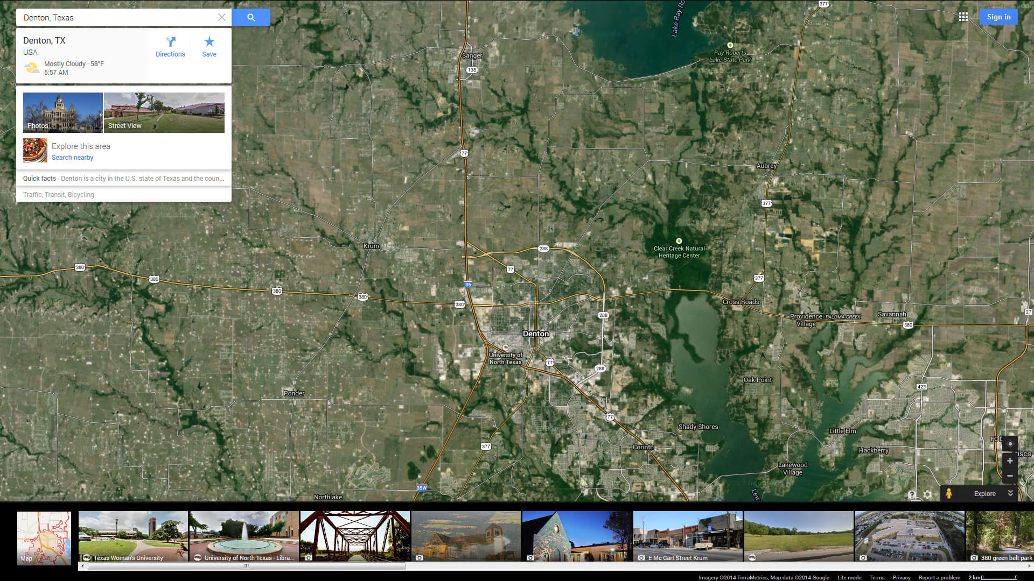Screen dimensions: 1034x581
Task: Click the blue search magnifier button
Action: coord(251,17)
